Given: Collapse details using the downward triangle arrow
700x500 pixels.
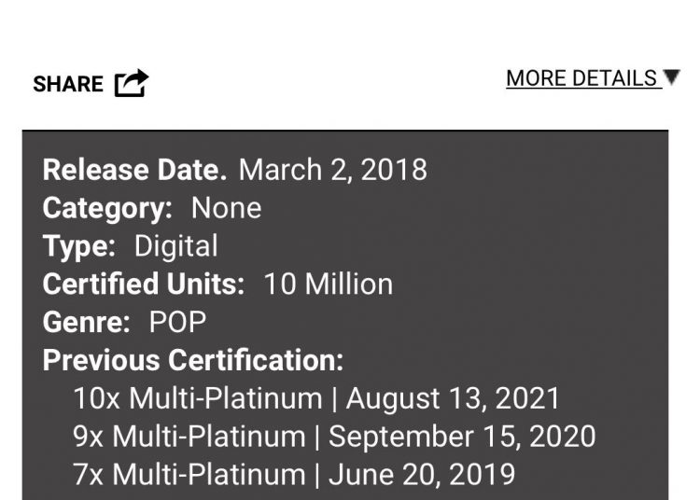Looking at the screenshot, I should tap(671, 76).
